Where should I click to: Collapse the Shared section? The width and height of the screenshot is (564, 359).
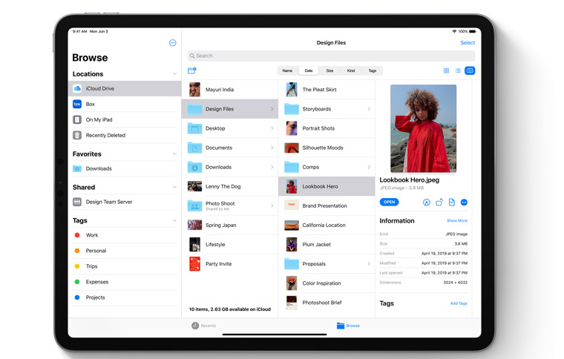[x=174, y=187]
